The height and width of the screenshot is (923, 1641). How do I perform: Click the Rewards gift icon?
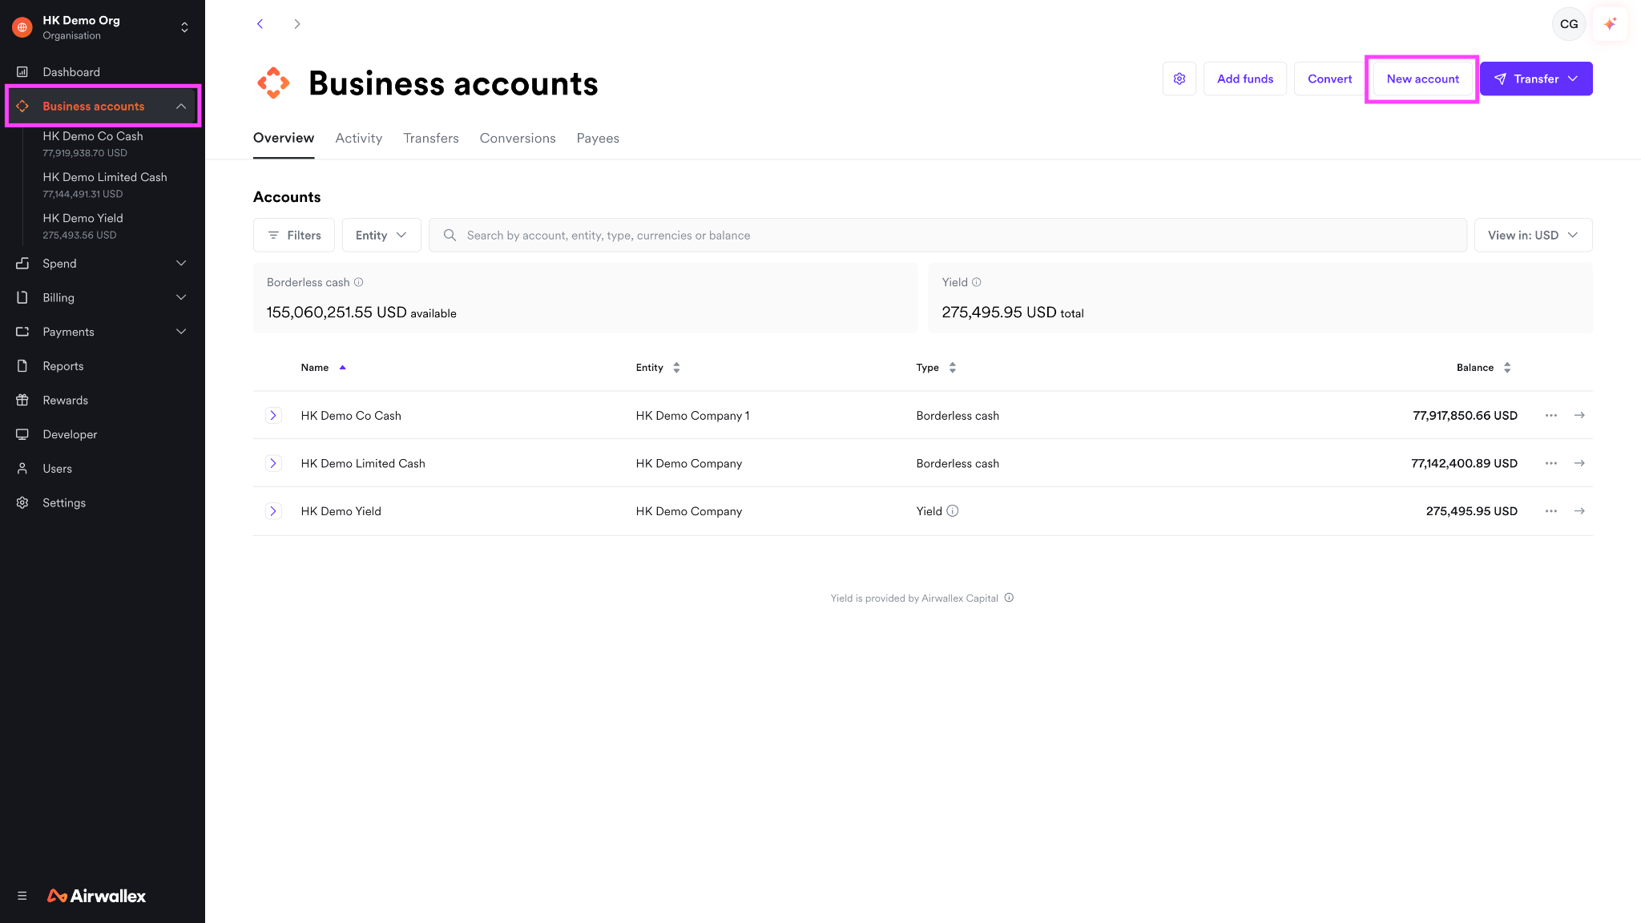22,401
